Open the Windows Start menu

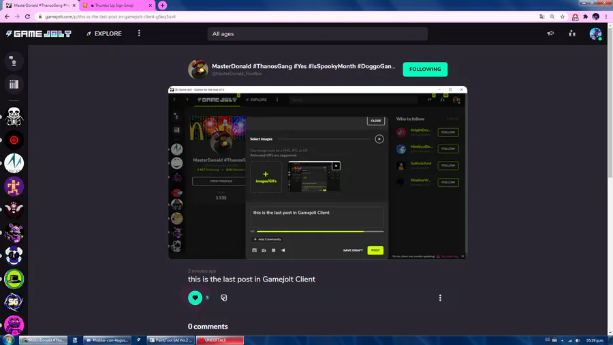click(x=7, y=340)
